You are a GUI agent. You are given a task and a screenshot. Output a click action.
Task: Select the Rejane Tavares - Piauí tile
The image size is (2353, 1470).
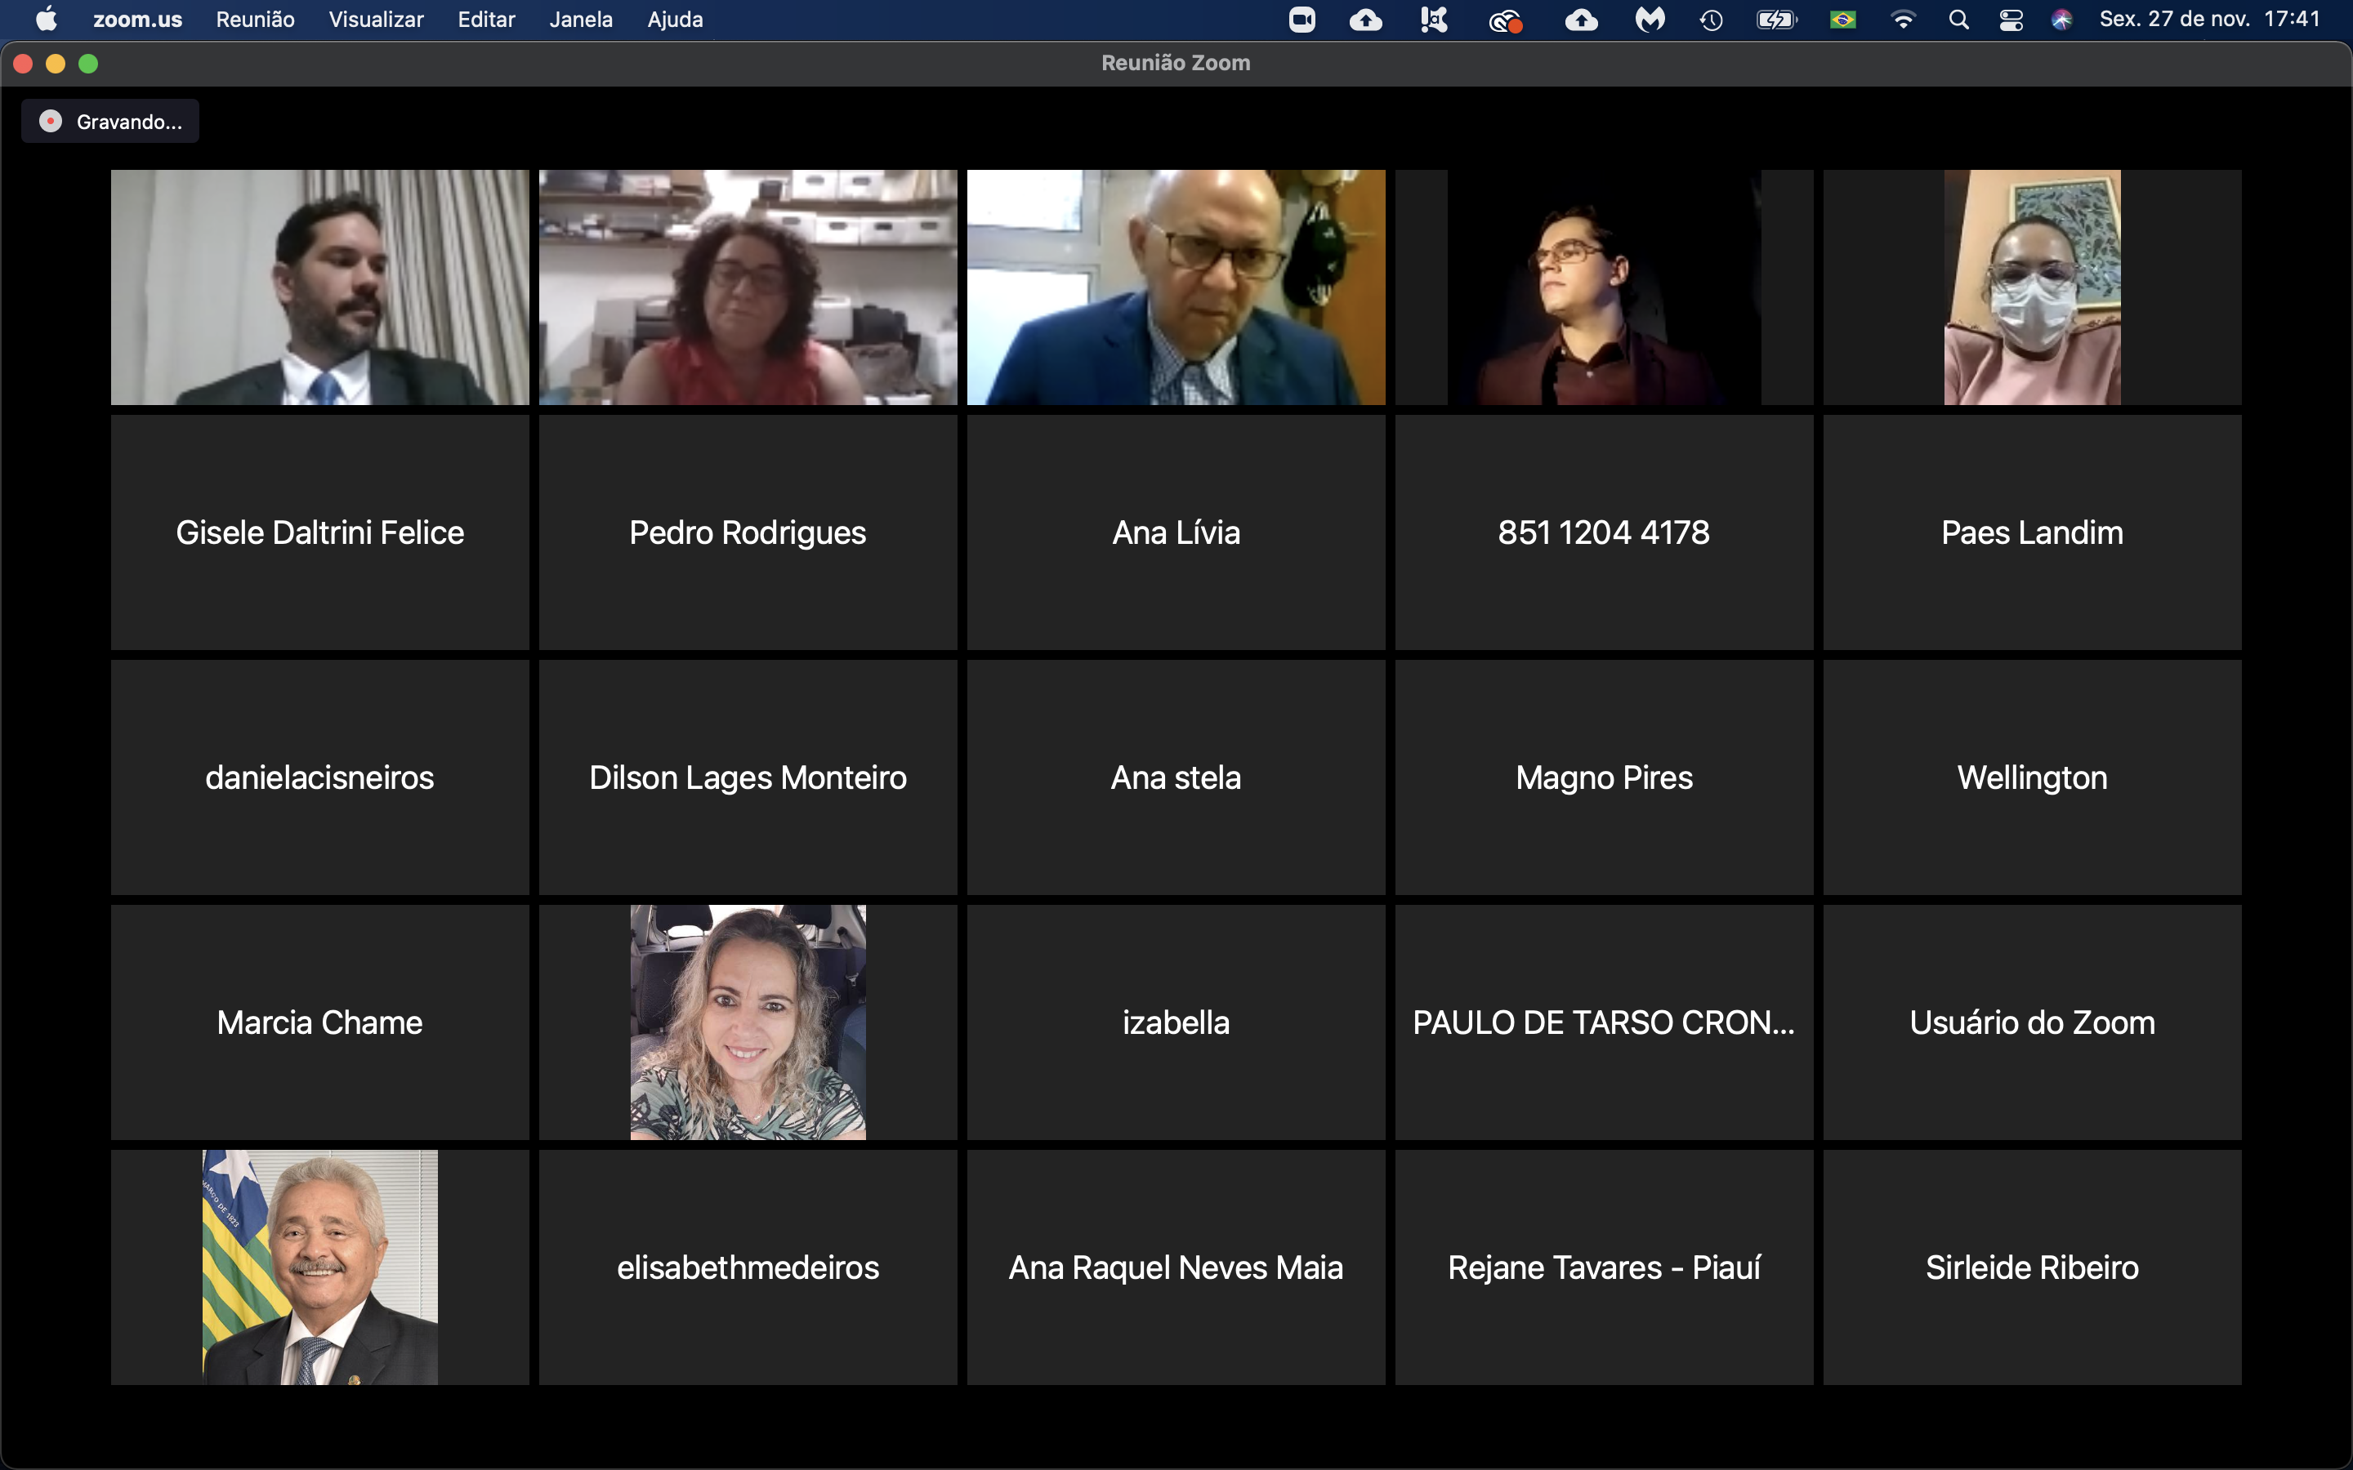pos(1605,1267)
